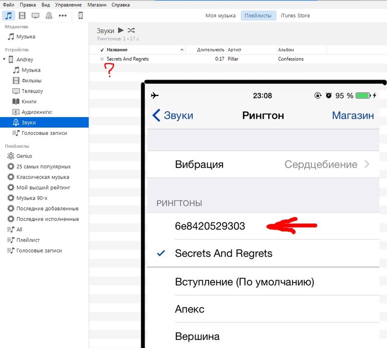This screenshot has height=348, width=387.
Task: Open the Последние исполненные playlist
Action: point(47,219)
